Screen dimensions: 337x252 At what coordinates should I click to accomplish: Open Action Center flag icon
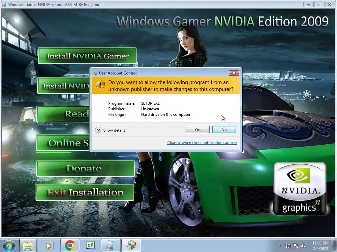pyautogui.click(x=296, y=246)
